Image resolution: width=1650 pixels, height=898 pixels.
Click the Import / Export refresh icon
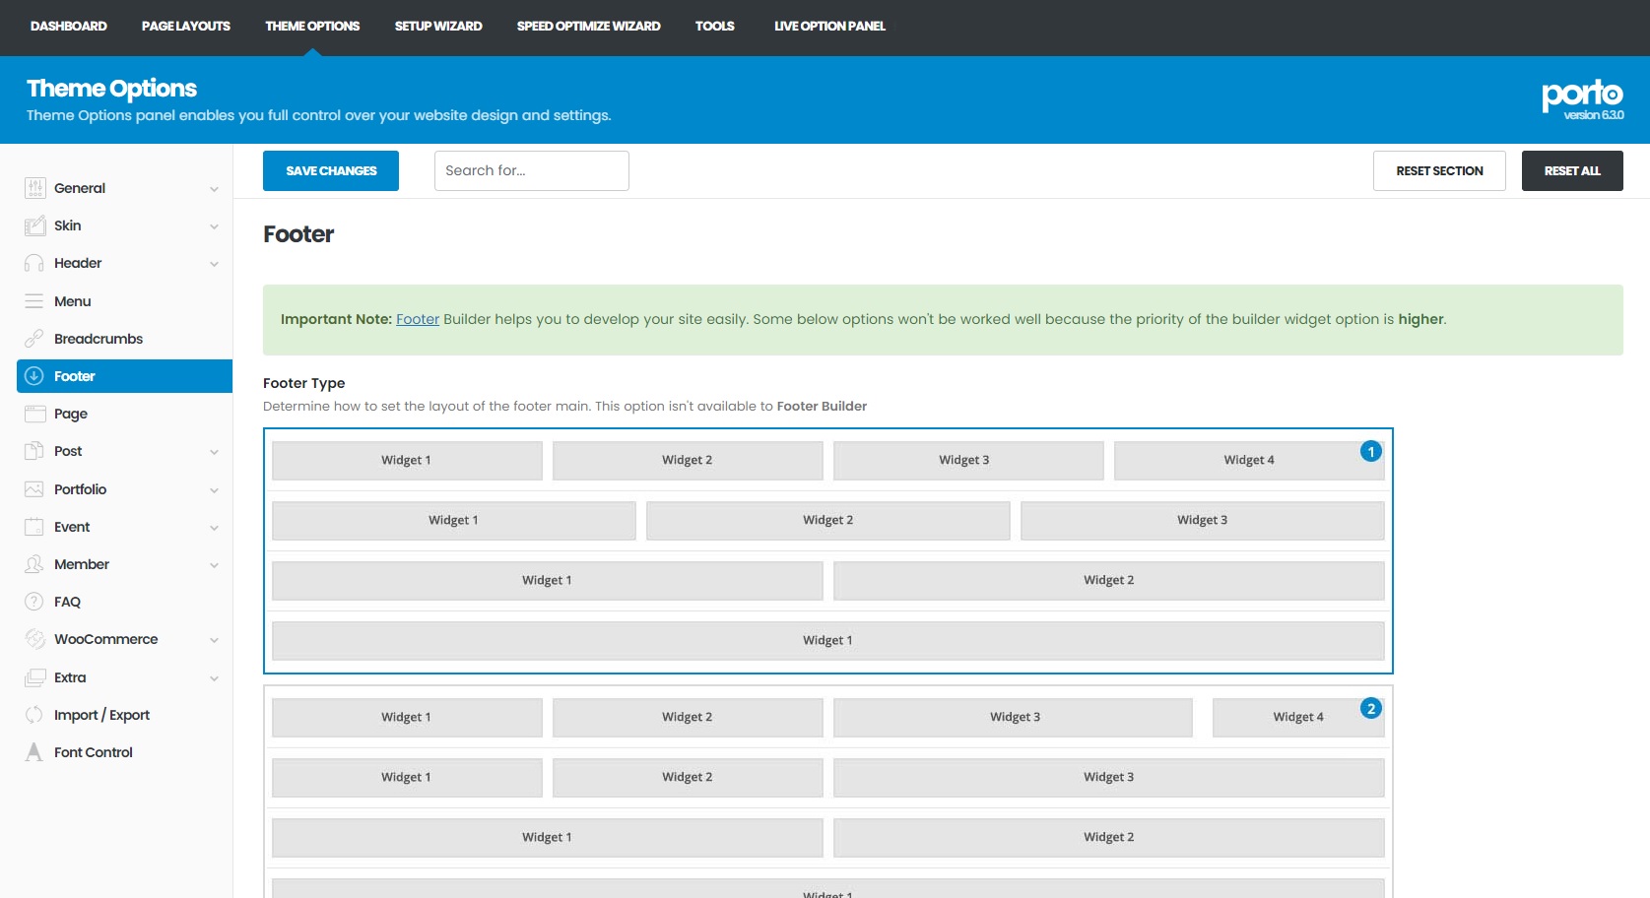tap(34, 715)
